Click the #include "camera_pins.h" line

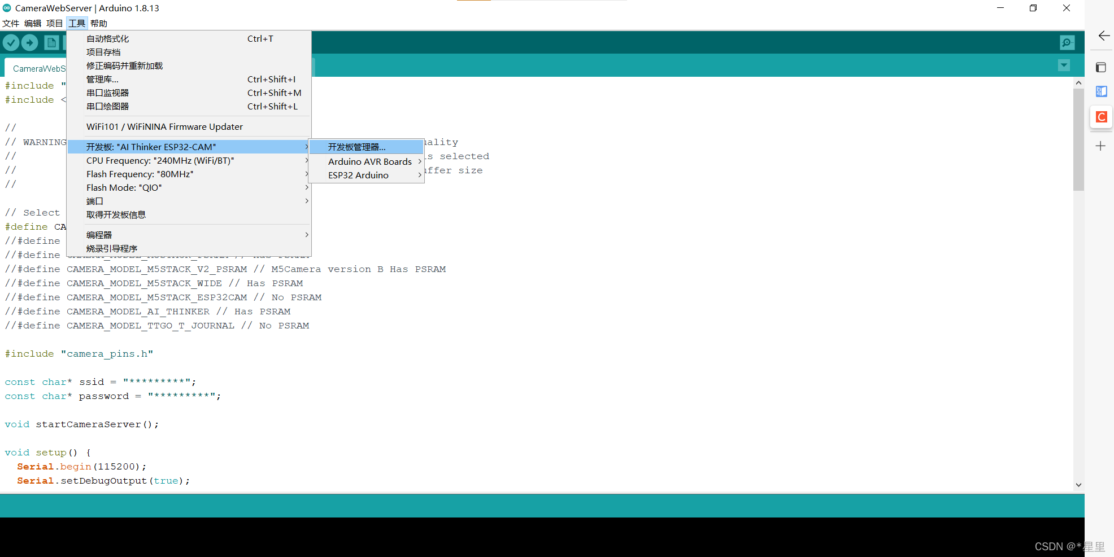(x=79, y=354)
